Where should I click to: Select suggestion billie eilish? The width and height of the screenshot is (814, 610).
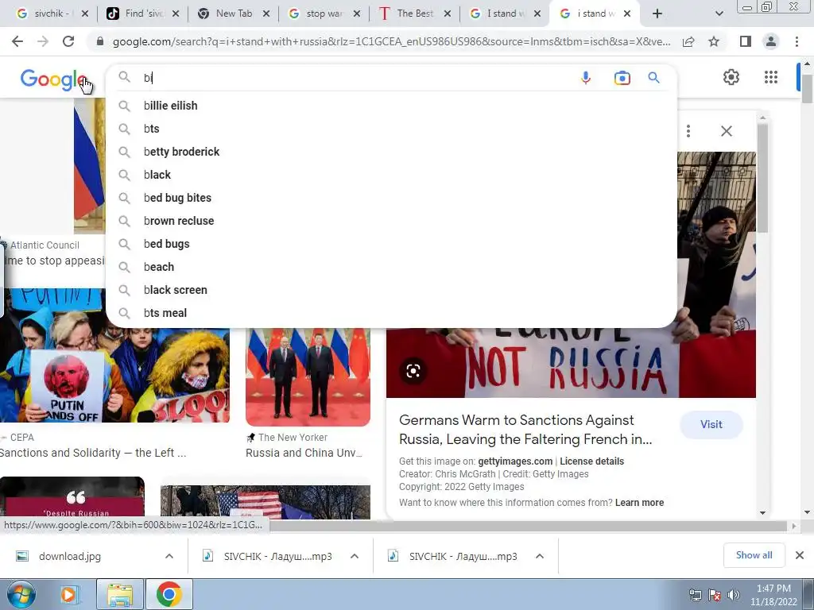pyautogui.click(x=391, y=106)
